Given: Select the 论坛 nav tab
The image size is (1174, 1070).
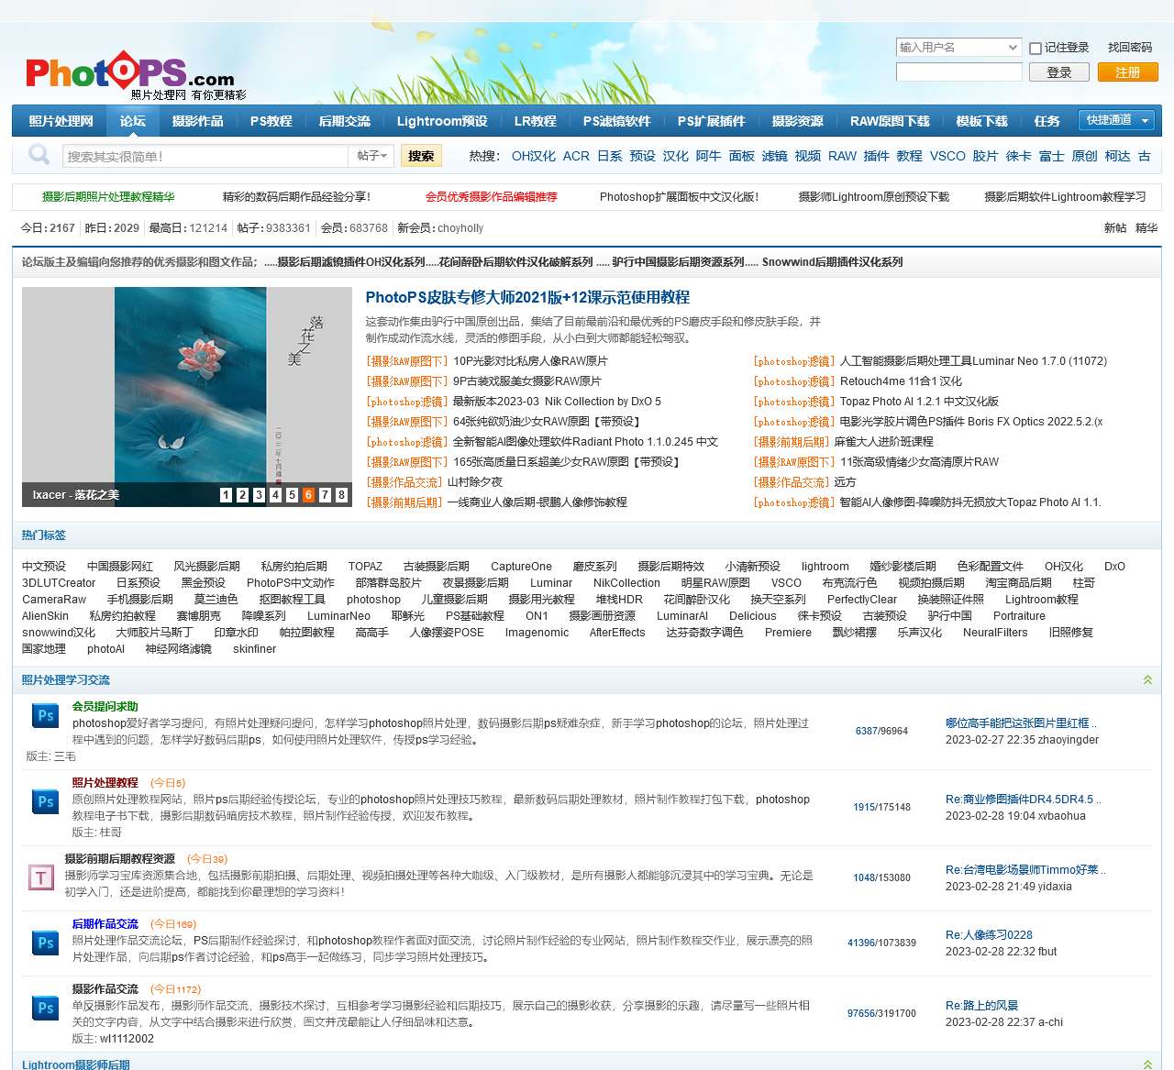Looking at the screenshot, I should click(x=132, y=121).
